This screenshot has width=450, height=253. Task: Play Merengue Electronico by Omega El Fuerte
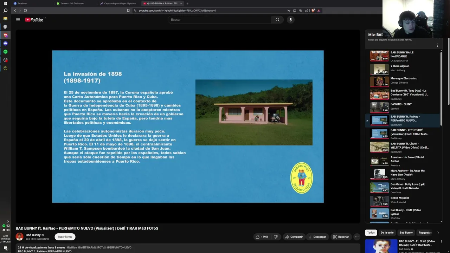(403, 81)
